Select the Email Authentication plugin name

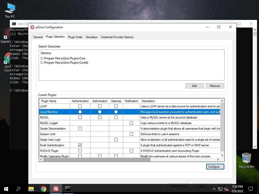[52, 145]
